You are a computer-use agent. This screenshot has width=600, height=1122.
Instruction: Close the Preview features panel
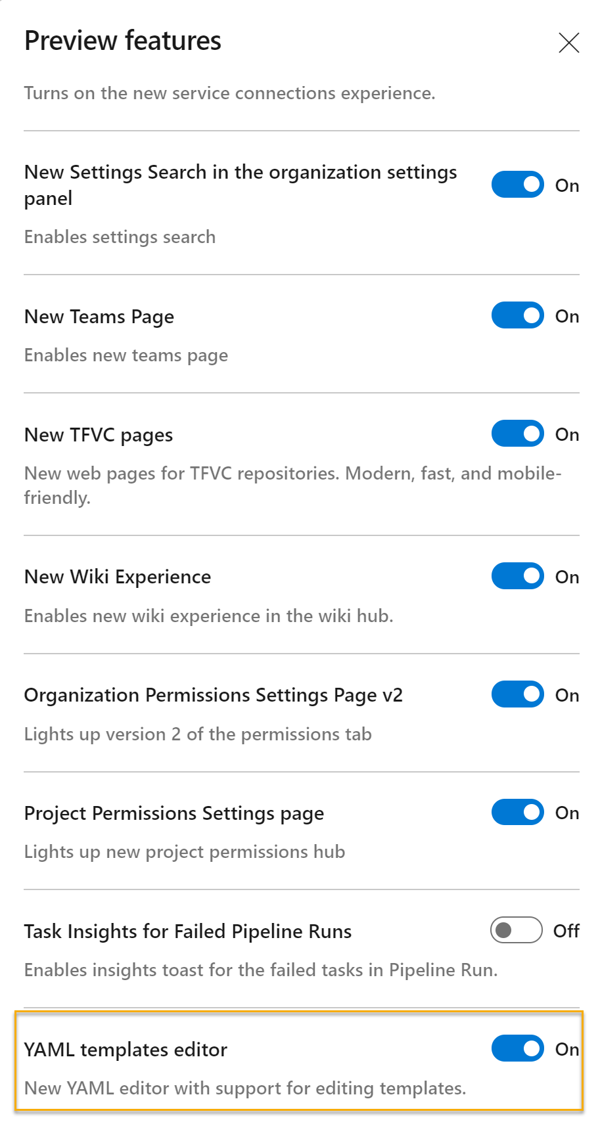[568, 43]
